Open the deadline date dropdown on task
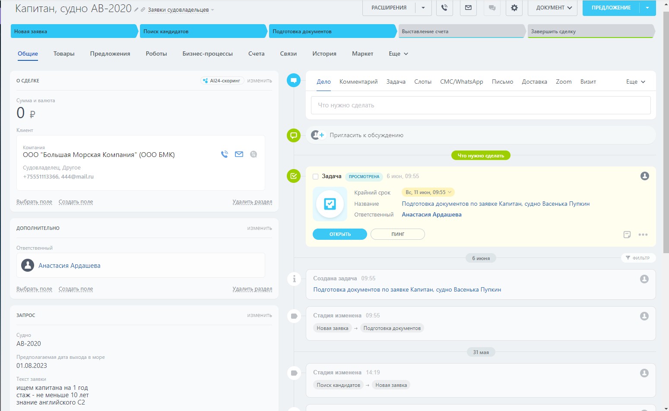The width and height of the screenshot is (669, 411). (x=428, y=192)
